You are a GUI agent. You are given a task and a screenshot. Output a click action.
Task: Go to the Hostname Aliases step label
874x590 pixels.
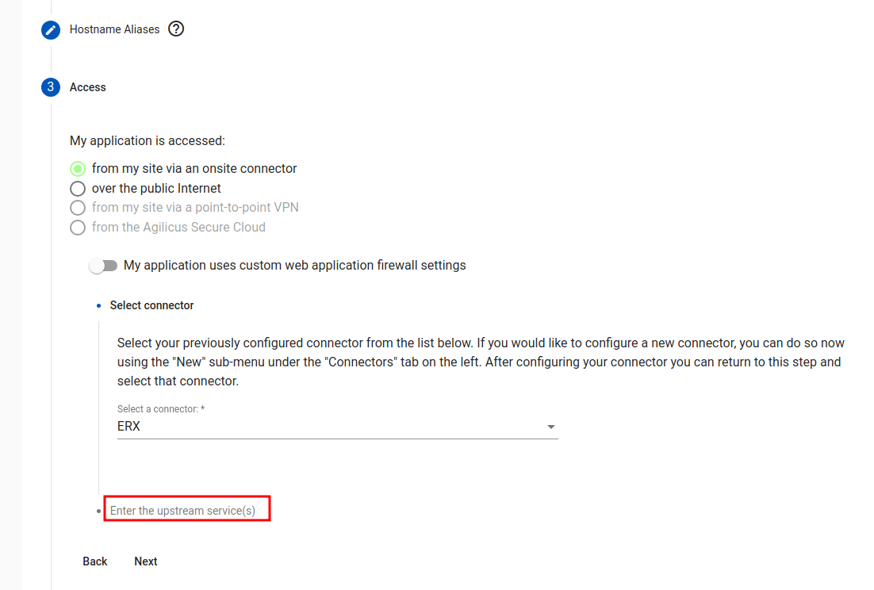tap(114, 29)
